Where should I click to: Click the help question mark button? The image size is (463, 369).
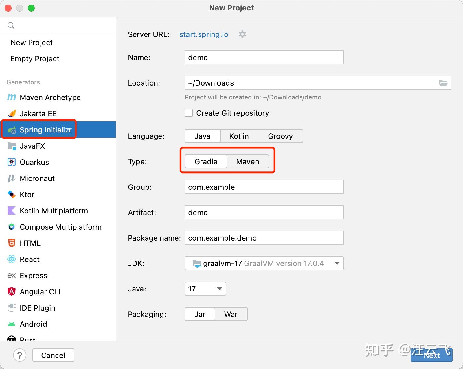coord(20,355)
